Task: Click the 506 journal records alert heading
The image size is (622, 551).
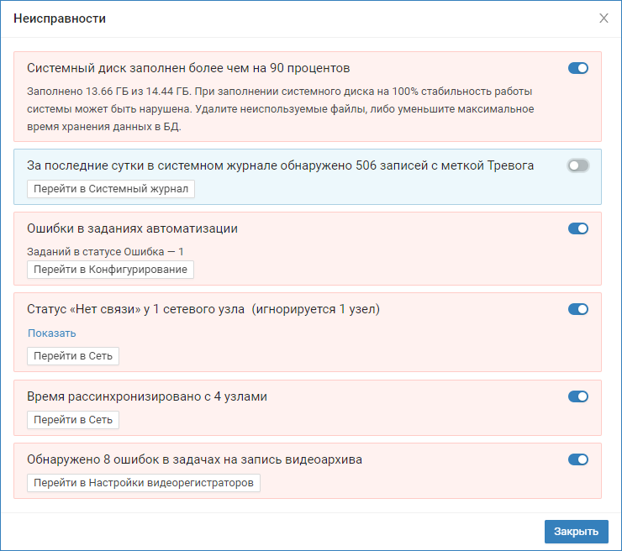Action: click(281, 165)
